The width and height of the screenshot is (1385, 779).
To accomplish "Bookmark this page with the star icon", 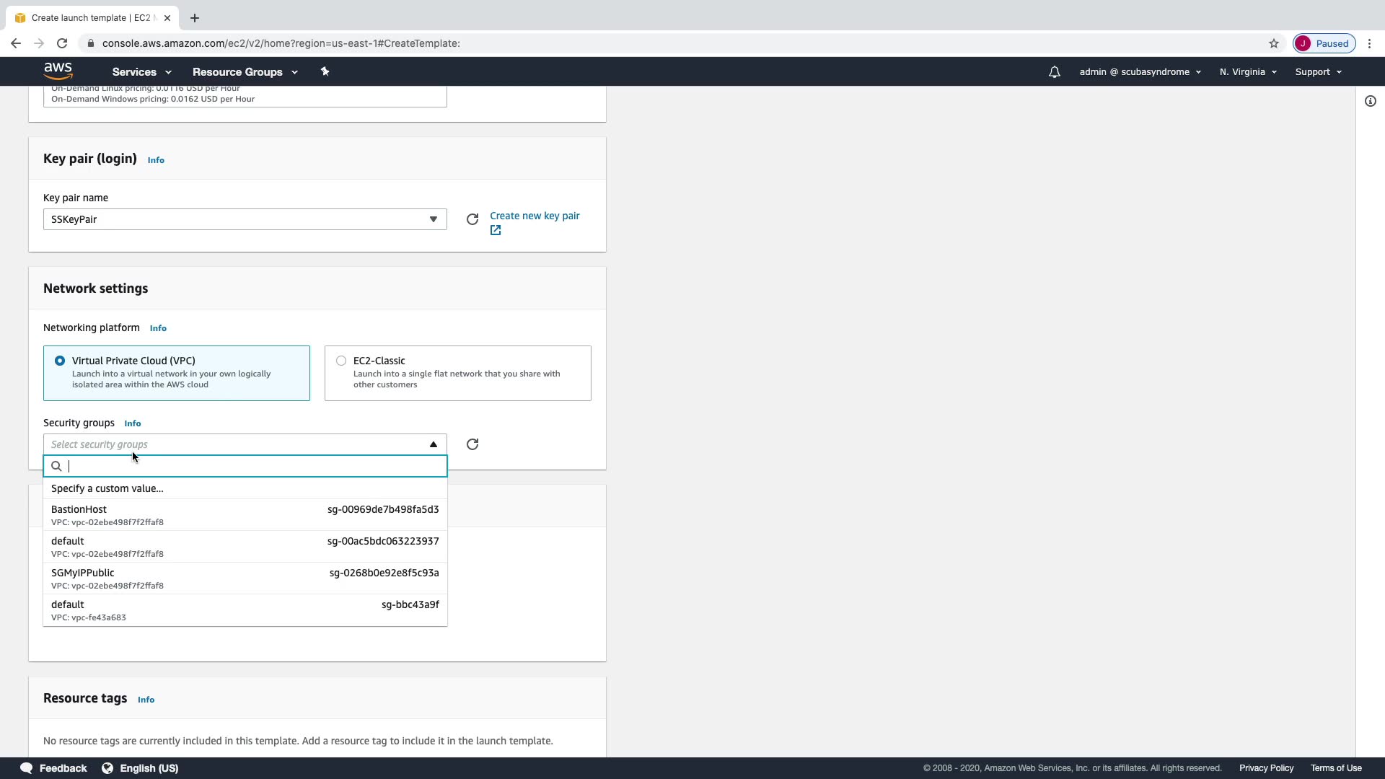I will [1274, 43].
